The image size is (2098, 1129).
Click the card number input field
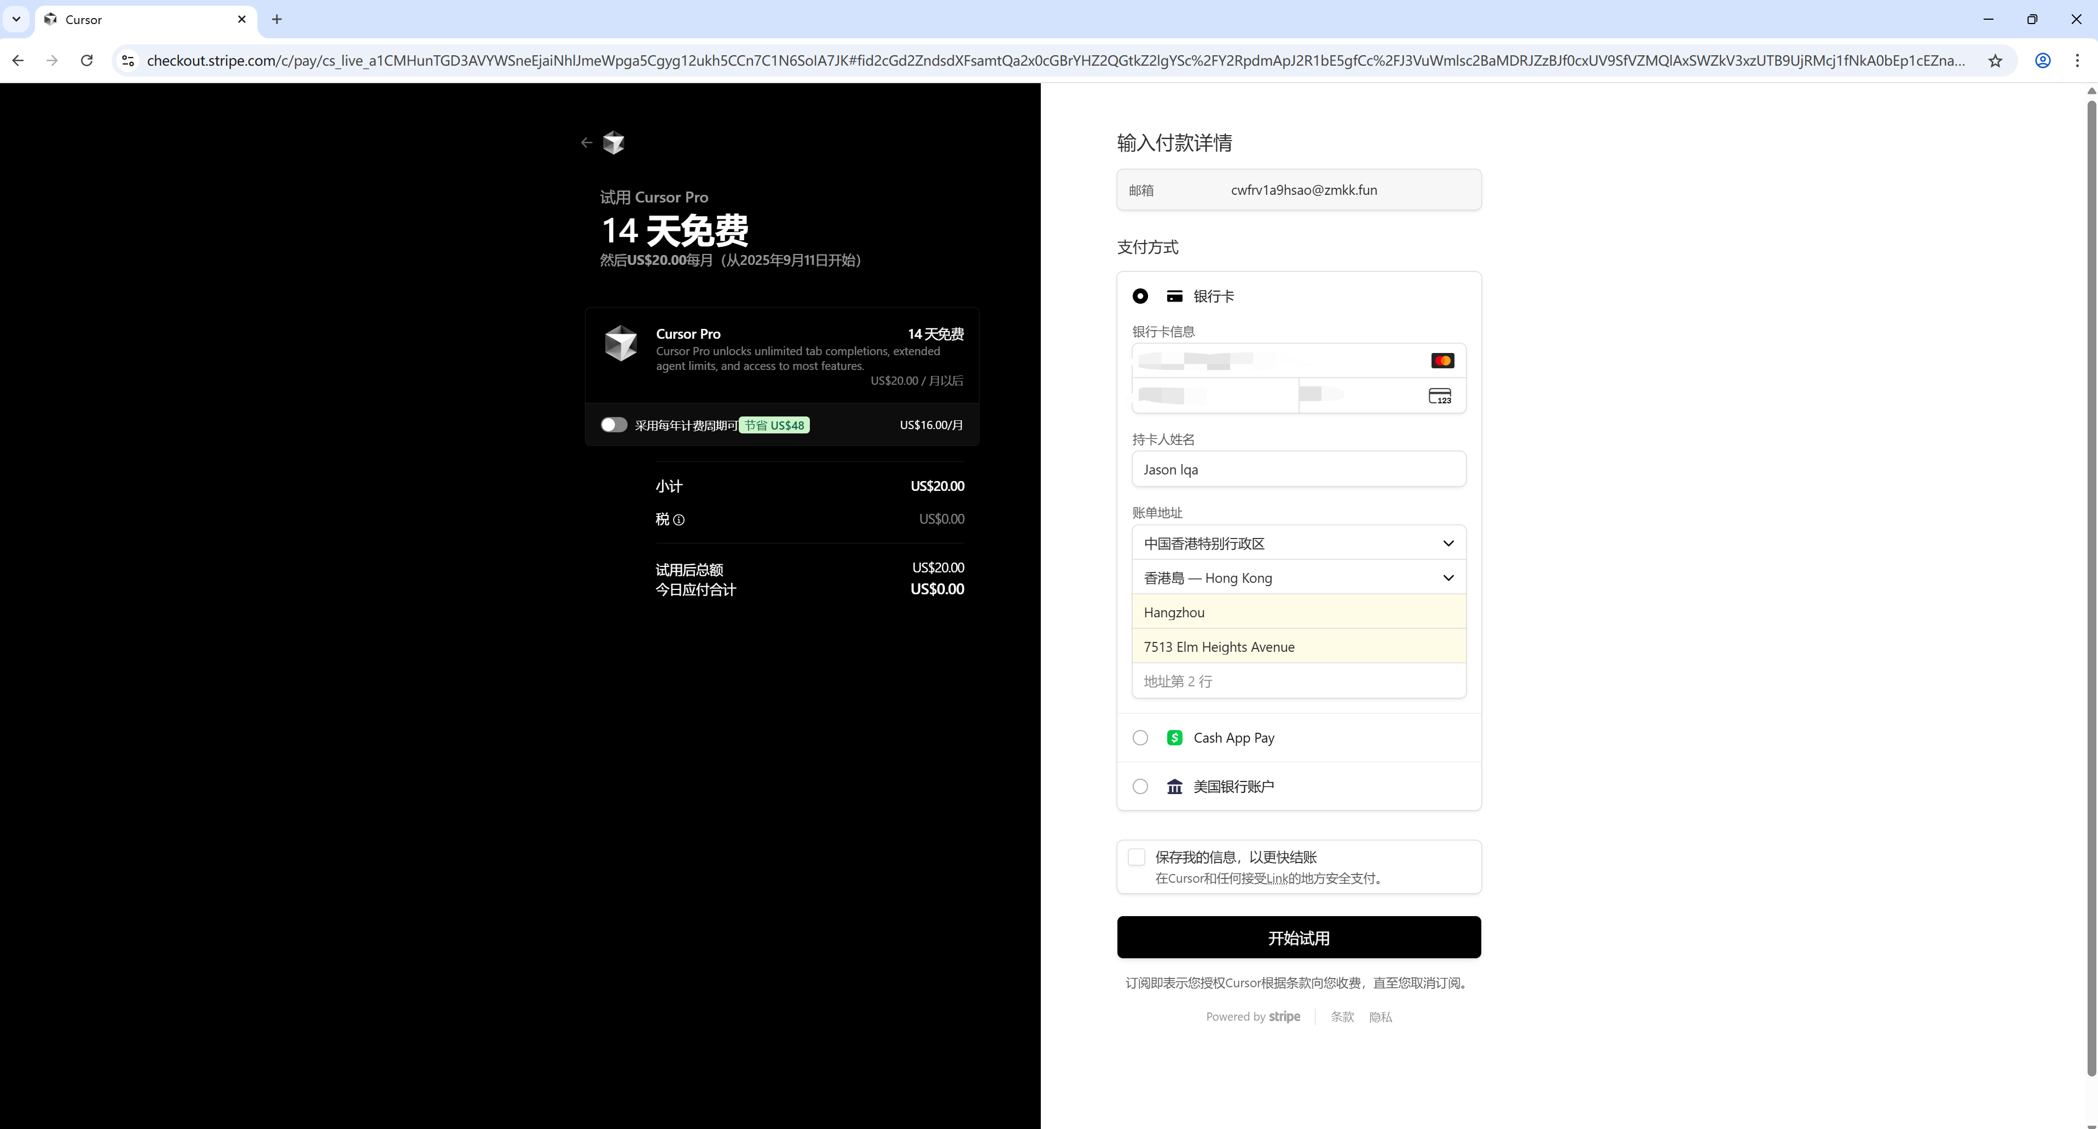click(x=1299, y=360)
